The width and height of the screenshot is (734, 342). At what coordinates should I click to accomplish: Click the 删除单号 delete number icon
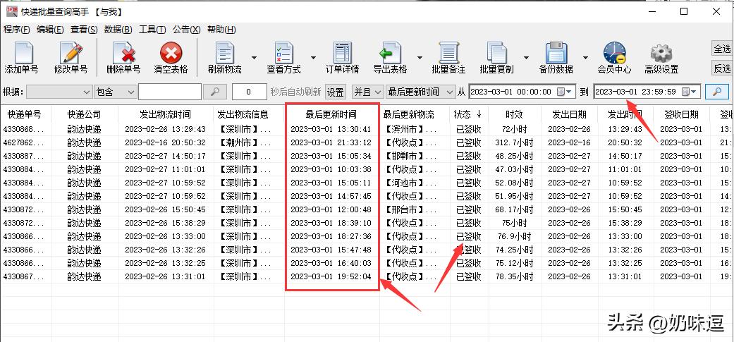[x=123, y=53]
